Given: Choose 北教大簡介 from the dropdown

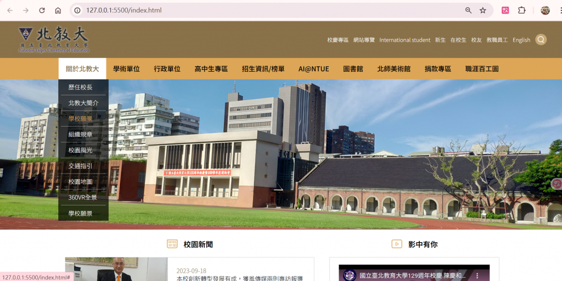Looking at the screenshot, I should click(x=83, y=102).
